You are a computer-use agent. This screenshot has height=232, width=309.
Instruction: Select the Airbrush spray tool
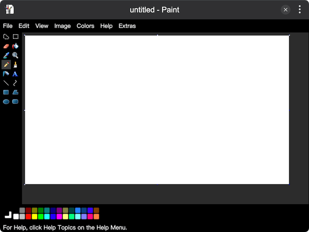(6, 74)
